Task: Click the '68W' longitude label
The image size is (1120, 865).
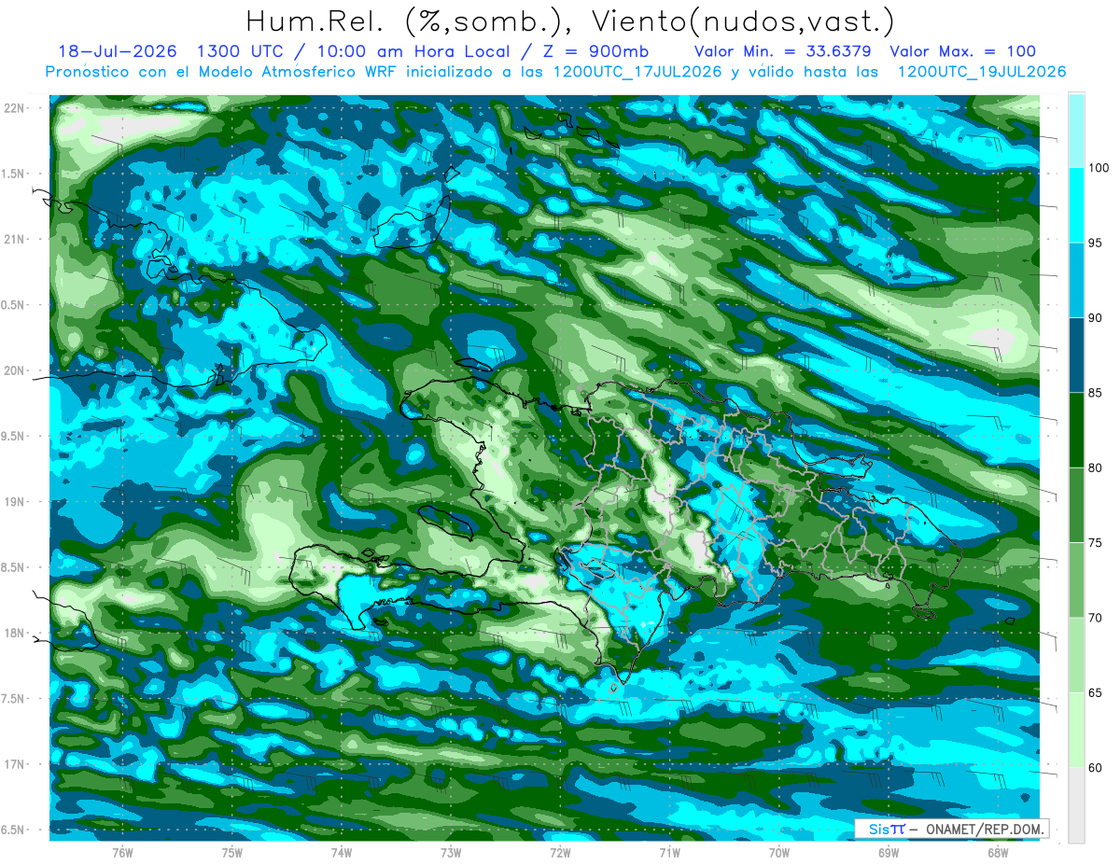Action: [x=998, y=852]
